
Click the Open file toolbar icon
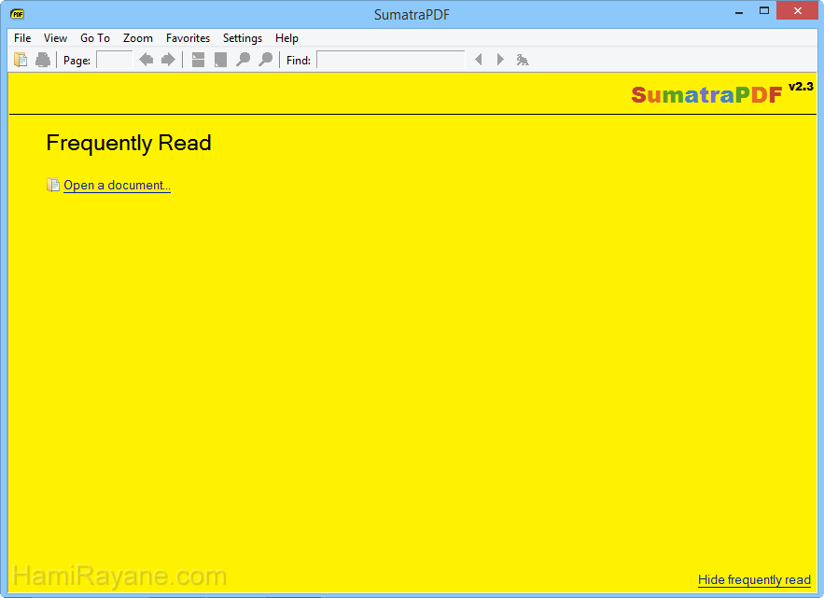tap(21, 60)
